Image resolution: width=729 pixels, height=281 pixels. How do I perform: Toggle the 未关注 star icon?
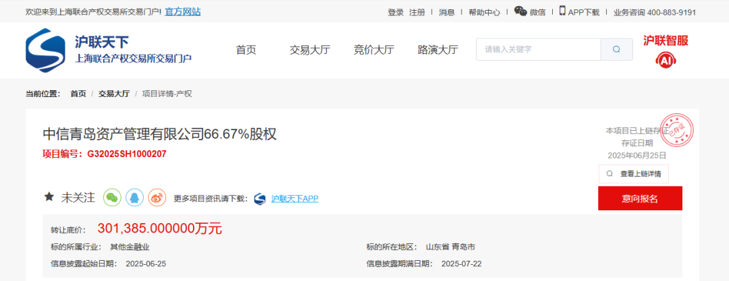click(49, 197)
